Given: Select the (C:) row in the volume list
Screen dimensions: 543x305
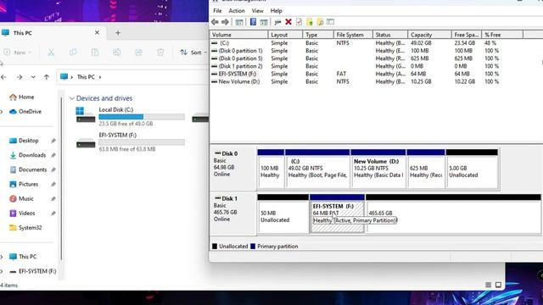Looking at the screenshot, I should click(x=367, y=43).
